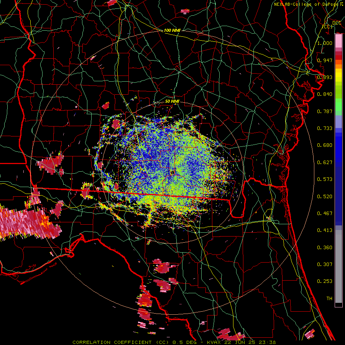Viewport: 345px width, 345px height.
Task: Click the TH label on the legend
Action: tap(329, 299)
